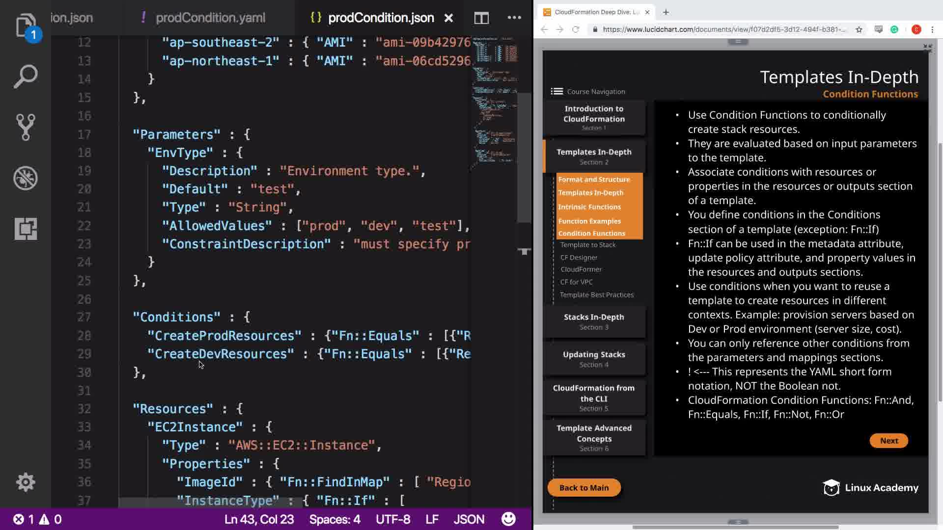The width and height of the screenshot is (943, 530).
Task: Open the Debug sidebar icon
Action: pos(26,178)
